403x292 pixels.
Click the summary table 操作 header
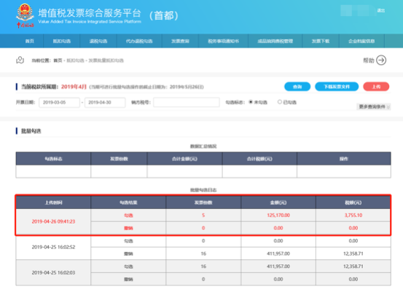pyautogui.click(x=344, y=159)
